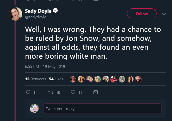Image resolution: width=172 pixels, height=121 pixels.
Task: Follow Sady Doyle
Action: coord(142,13)
